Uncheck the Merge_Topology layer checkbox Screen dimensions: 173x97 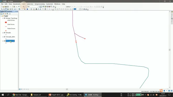(x=4, y=18)
